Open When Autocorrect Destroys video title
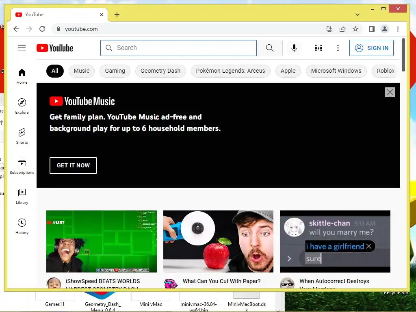The height and width of the screenshot is (312, 416). point(334,283)
